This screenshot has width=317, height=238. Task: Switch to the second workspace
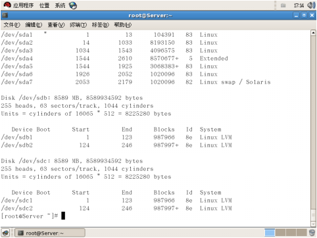tap(280, 233)
